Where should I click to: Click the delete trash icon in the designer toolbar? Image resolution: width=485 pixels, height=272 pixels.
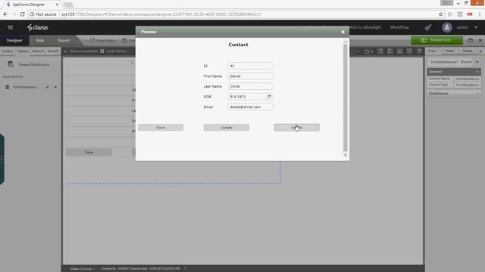(x=419, y=51)
